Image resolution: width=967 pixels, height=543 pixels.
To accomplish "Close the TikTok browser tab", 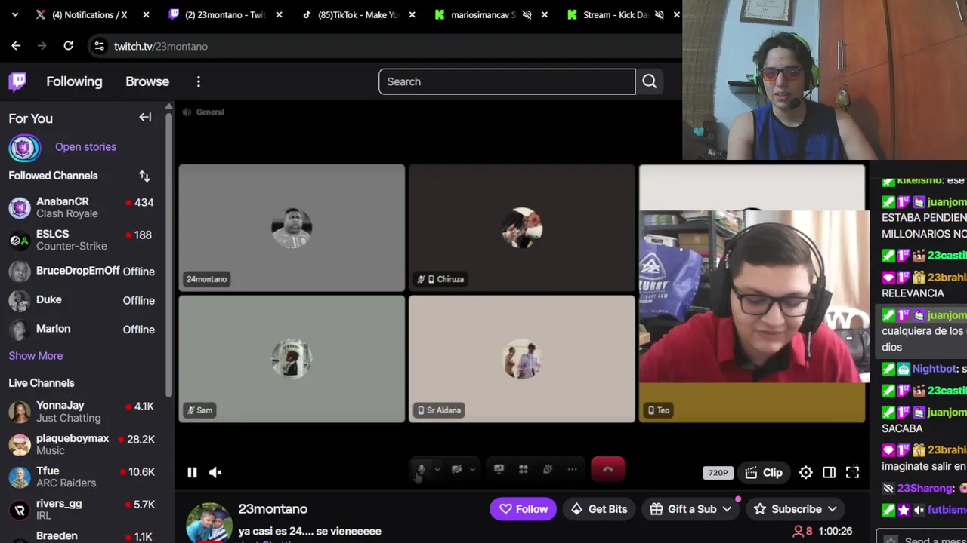I will (412, 14).
